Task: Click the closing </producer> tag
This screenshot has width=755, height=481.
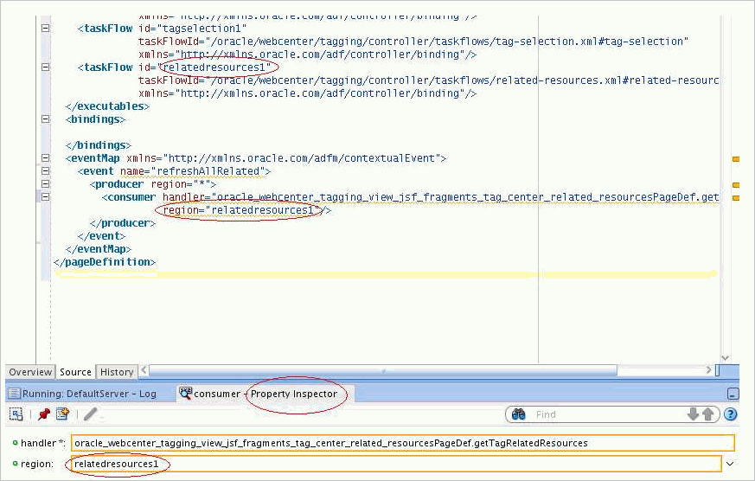Action: pyautogui.click(x=122, y=223)
